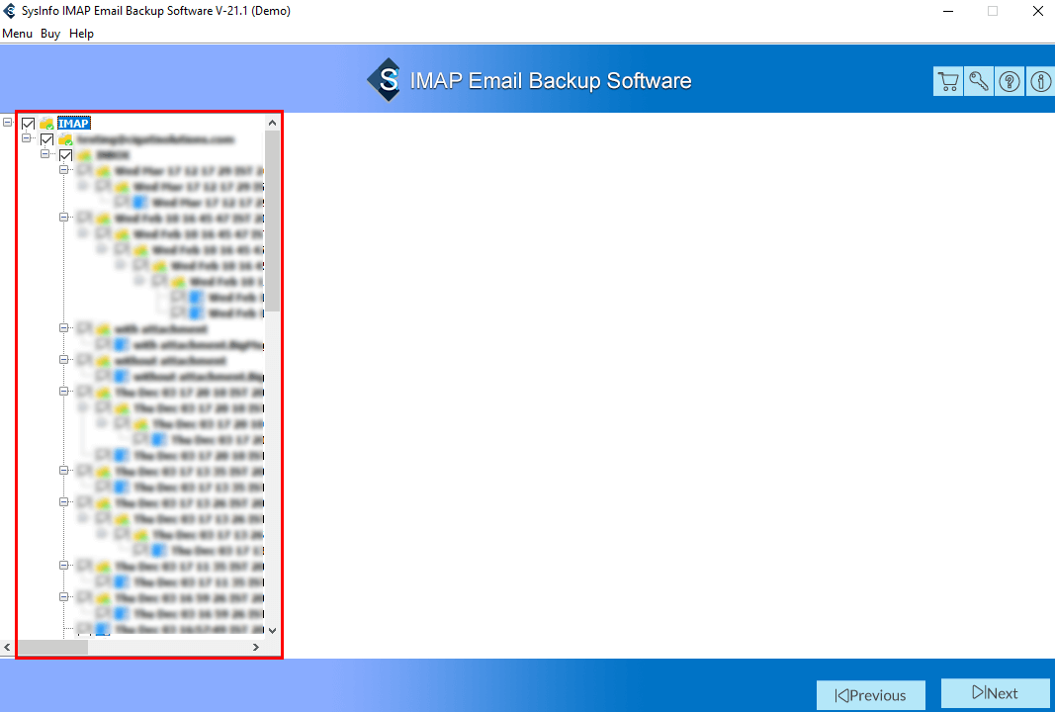Click the title bar application icon
The width and height of the screenshot is (1055, 712).
pos(10,11)
